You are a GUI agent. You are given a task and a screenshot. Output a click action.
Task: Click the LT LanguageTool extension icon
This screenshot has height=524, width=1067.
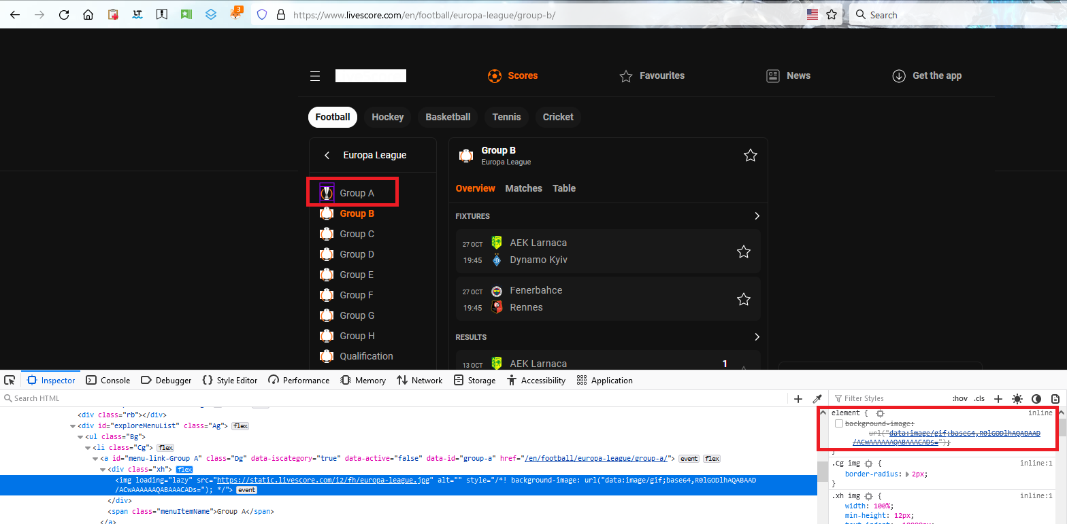point(137,14)
